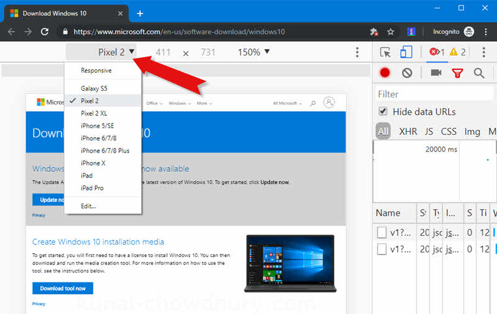497x314 pixels.
Task: Select iPhone 5/SE device
Action: 103,126
